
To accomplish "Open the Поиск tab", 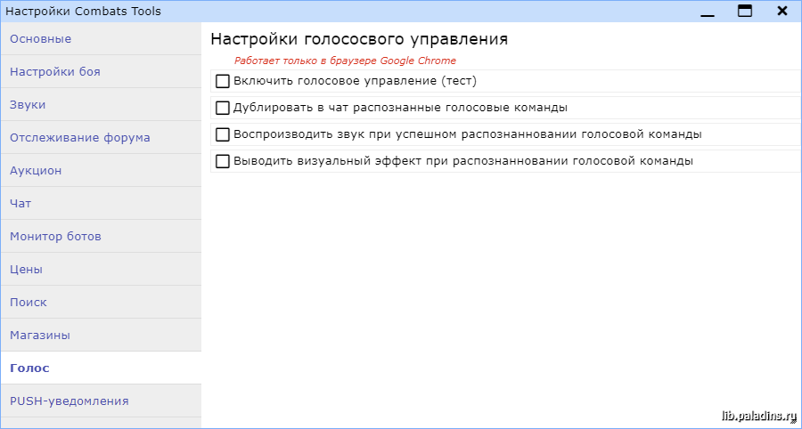I will coord(102,303).
